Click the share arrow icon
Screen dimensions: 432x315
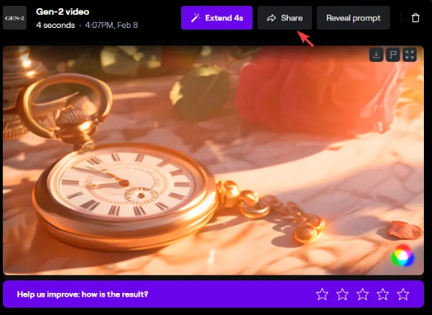point(272,18)
